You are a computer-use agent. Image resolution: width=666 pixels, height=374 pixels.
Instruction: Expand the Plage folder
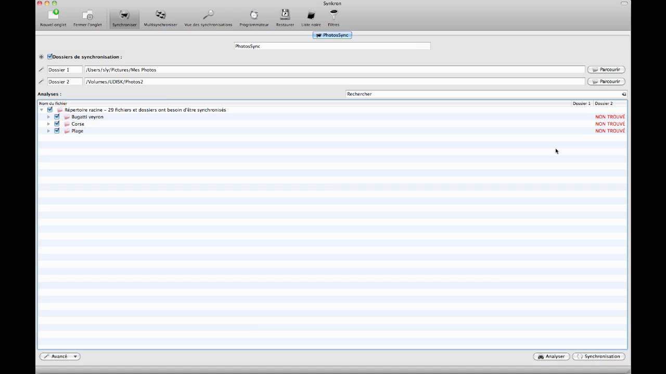48,131
